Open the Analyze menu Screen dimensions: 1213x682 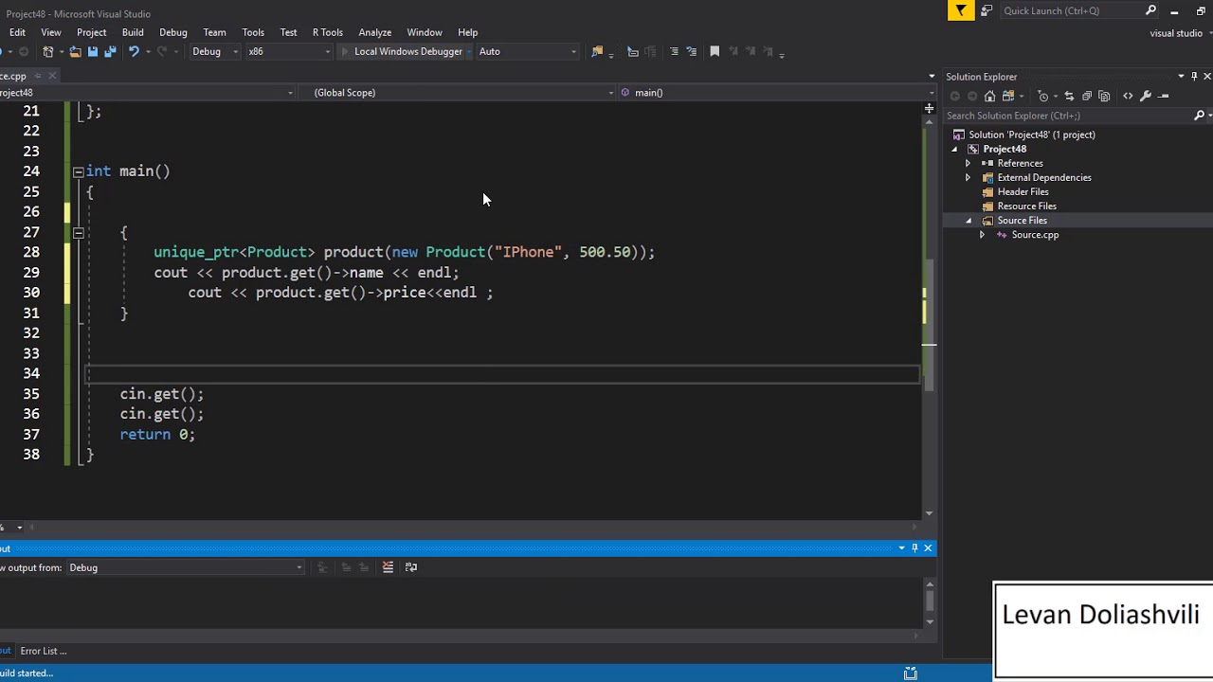coord(375,32)
